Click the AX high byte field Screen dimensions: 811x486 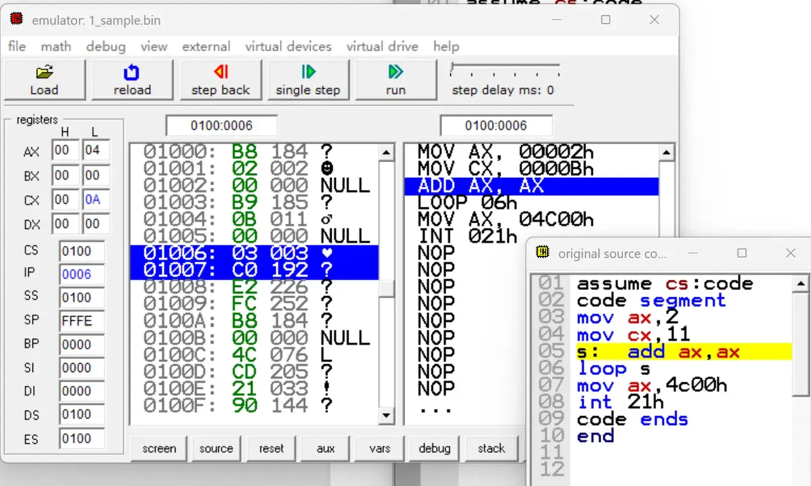66,150
